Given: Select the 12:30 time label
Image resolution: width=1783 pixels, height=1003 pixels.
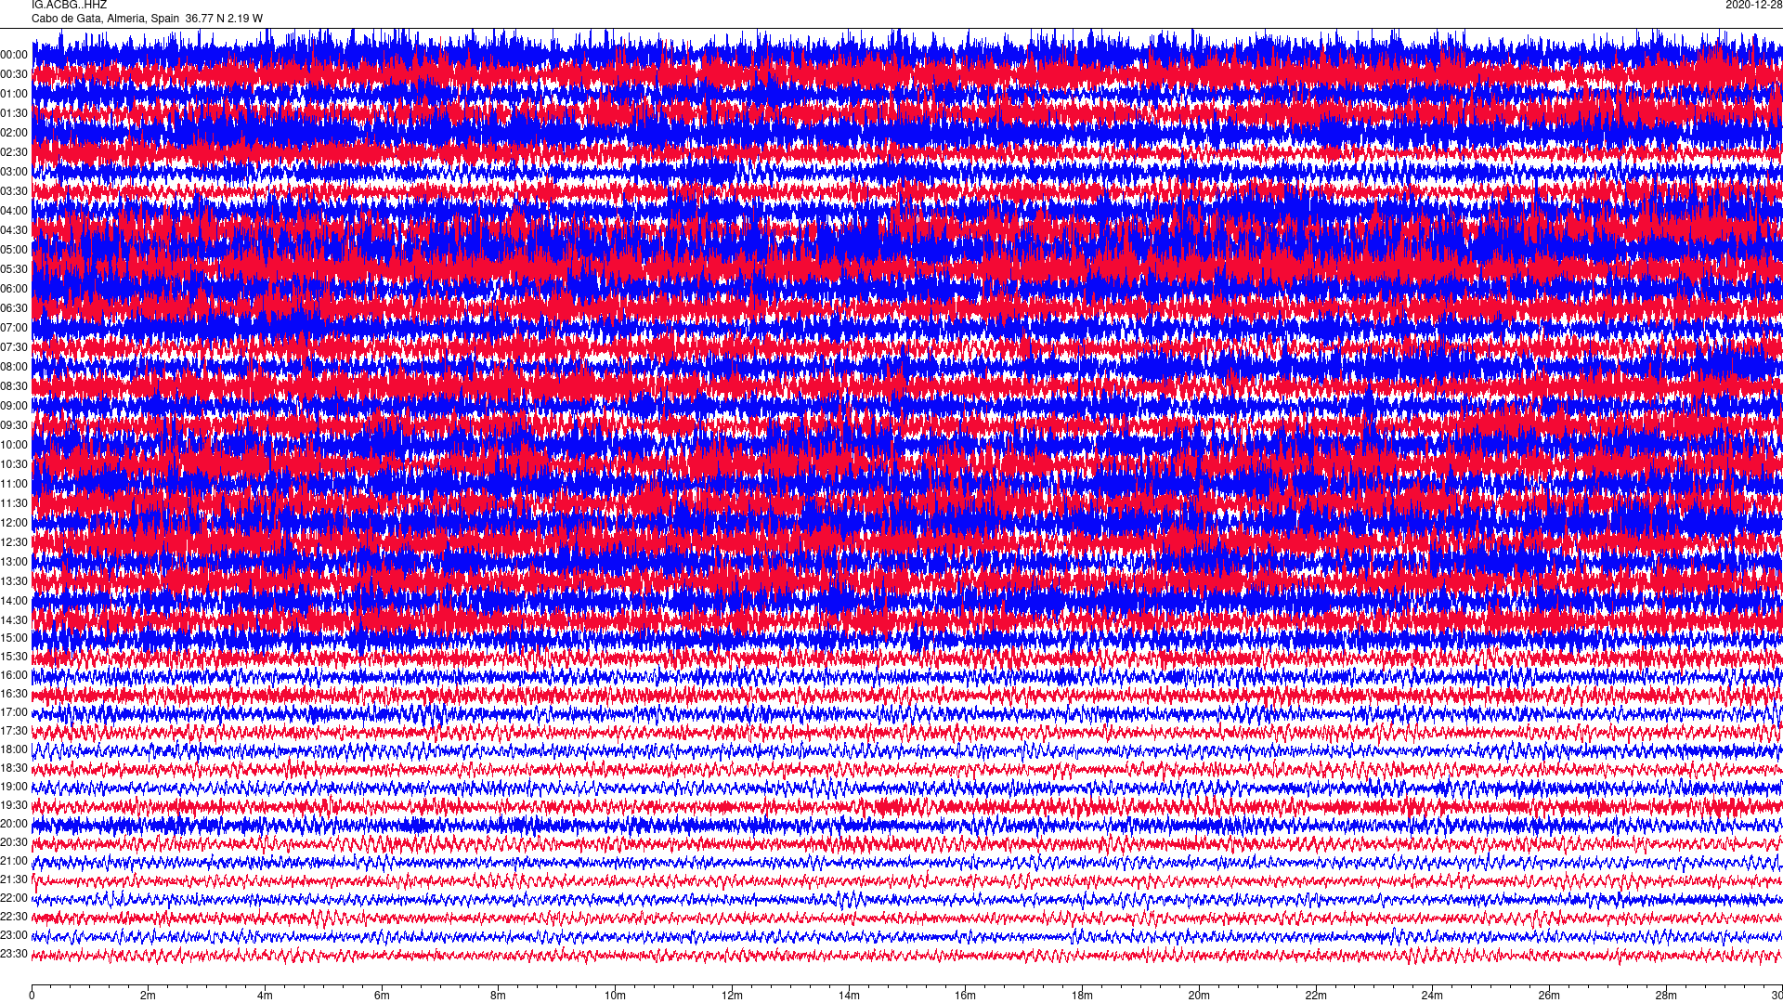Looking at the screenshot, I should 14,542.
